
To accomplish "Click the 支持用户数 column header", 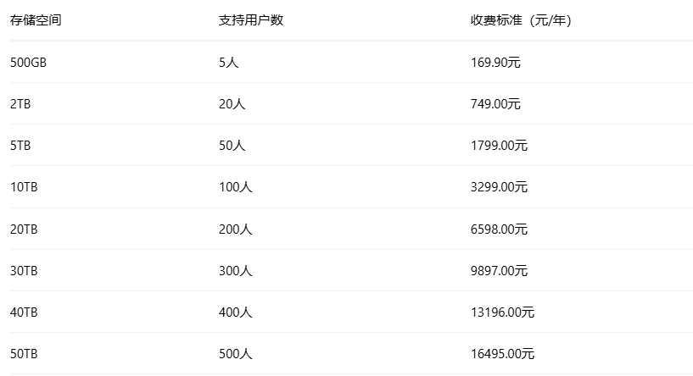I will pos(251,20).
